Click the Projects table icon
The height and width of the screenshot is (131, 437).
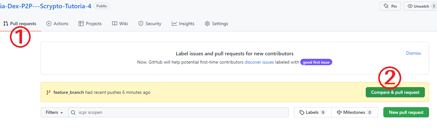point(81,24)
